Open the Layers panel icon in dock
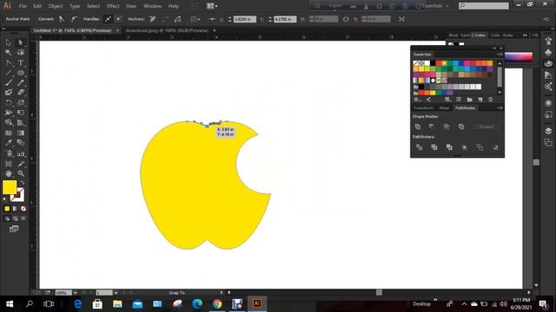 548,131
